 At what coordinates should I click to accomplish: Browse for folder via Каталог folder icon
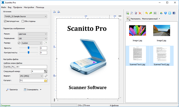click(46, 81)
